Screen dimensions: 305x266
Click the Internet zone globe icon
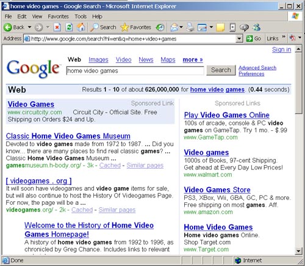pos(238,260)
